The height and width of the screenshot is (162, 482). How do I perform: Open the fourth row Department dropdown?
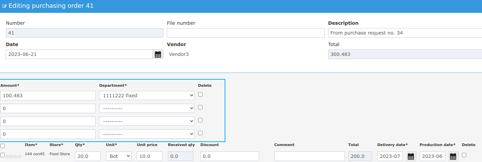point(147,134)
